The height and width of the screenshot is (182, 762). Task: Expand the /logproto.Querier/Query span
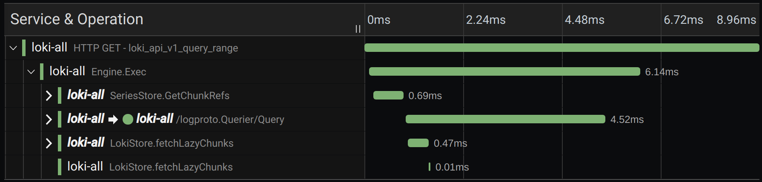[49, 119]
